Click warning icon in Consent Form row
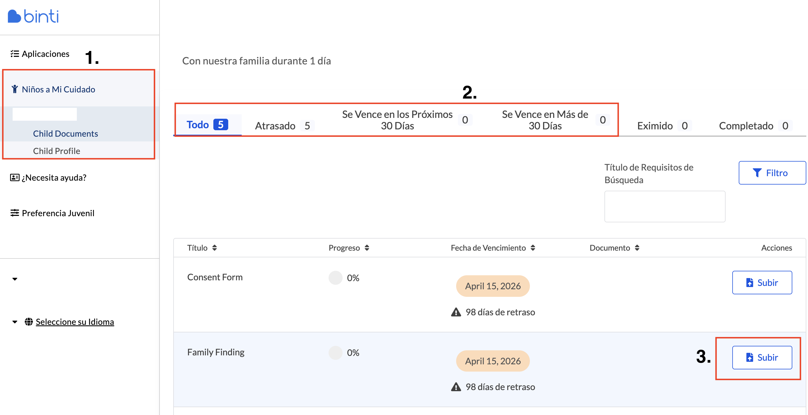The width and height of the screenshot is (808, 415). point(456,312)
